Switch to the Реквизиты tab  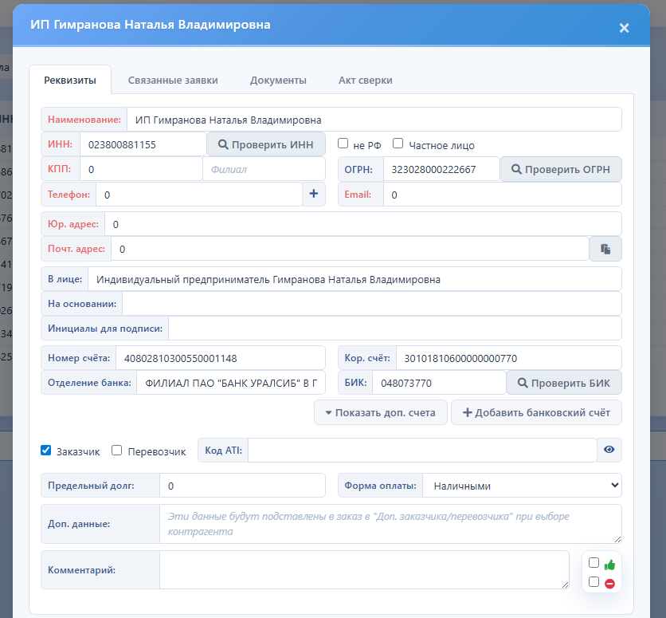(x=70, y=80)
